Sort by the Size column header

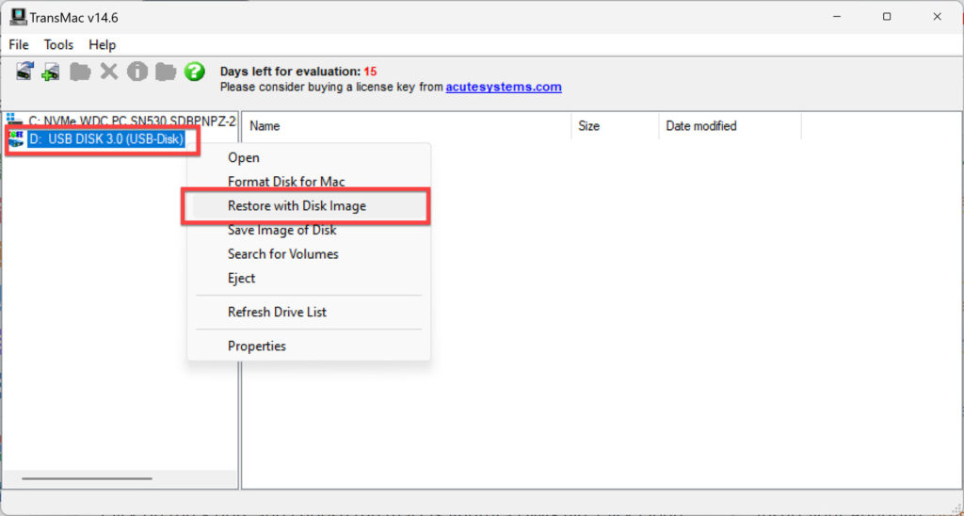[615, 126]
